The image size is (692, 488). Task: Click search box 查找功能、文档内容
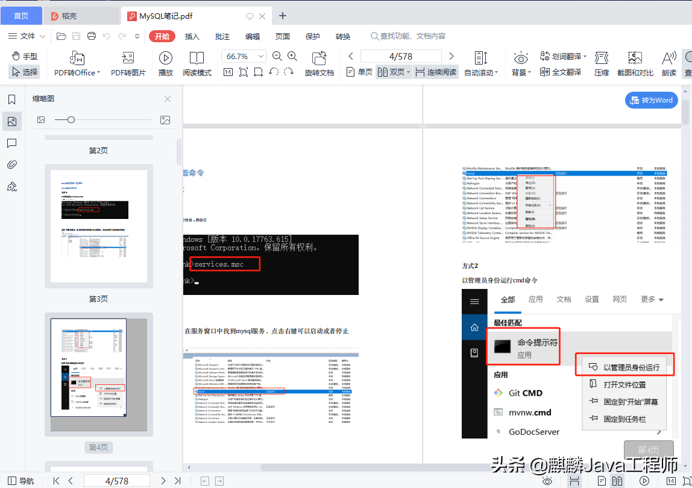coord(408,36)
